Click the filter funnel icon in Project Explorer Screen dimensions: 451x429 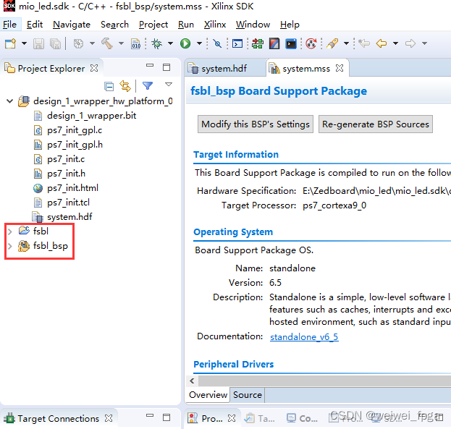pos(148,85)
